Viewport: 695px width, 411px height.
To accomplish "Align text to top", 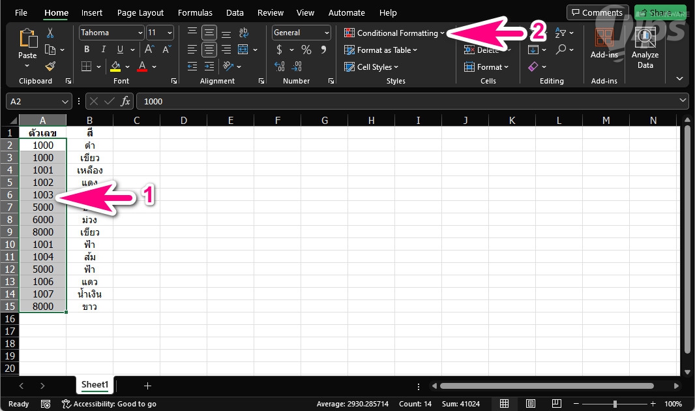I will (x=192, y=33).
